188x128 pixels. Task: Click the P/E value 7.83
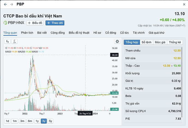tap(178, 119)
